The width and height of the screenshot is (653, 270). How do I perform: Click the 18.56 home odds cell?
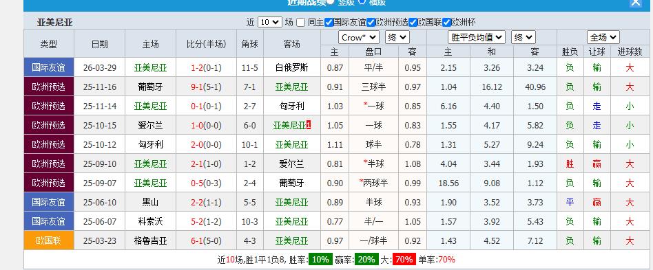(448, 183)
